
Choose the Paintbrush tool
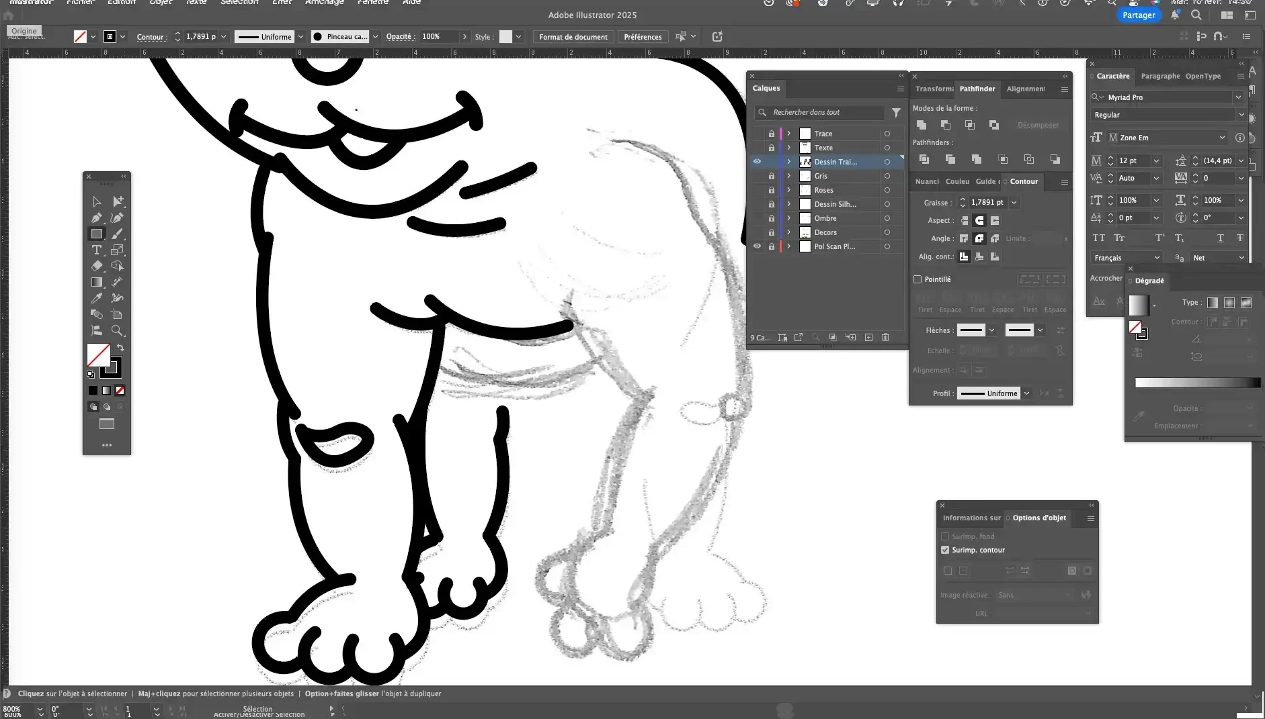[x=118, y=234]
